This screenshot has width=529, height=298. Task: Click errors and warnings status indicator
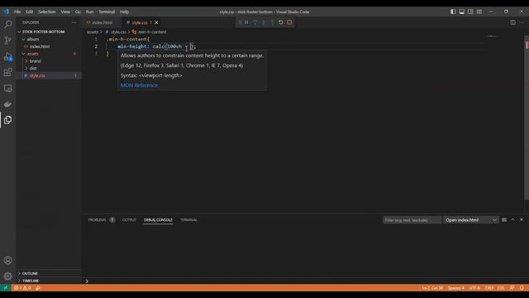pos(22,288)
